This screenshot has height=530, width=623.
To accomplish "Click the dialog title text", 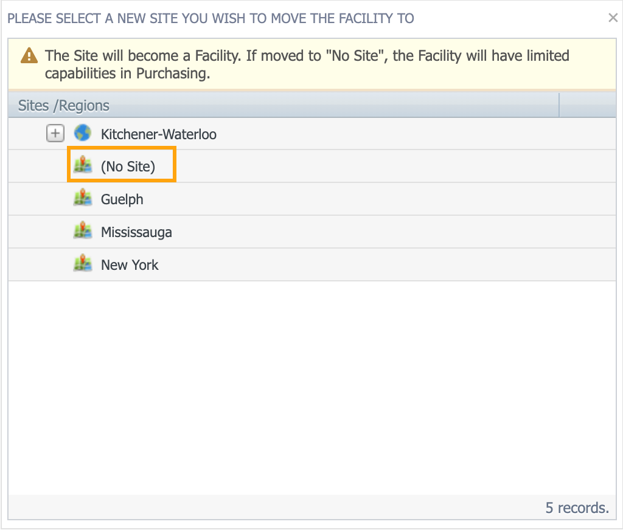I will click(x=211, y=18).
